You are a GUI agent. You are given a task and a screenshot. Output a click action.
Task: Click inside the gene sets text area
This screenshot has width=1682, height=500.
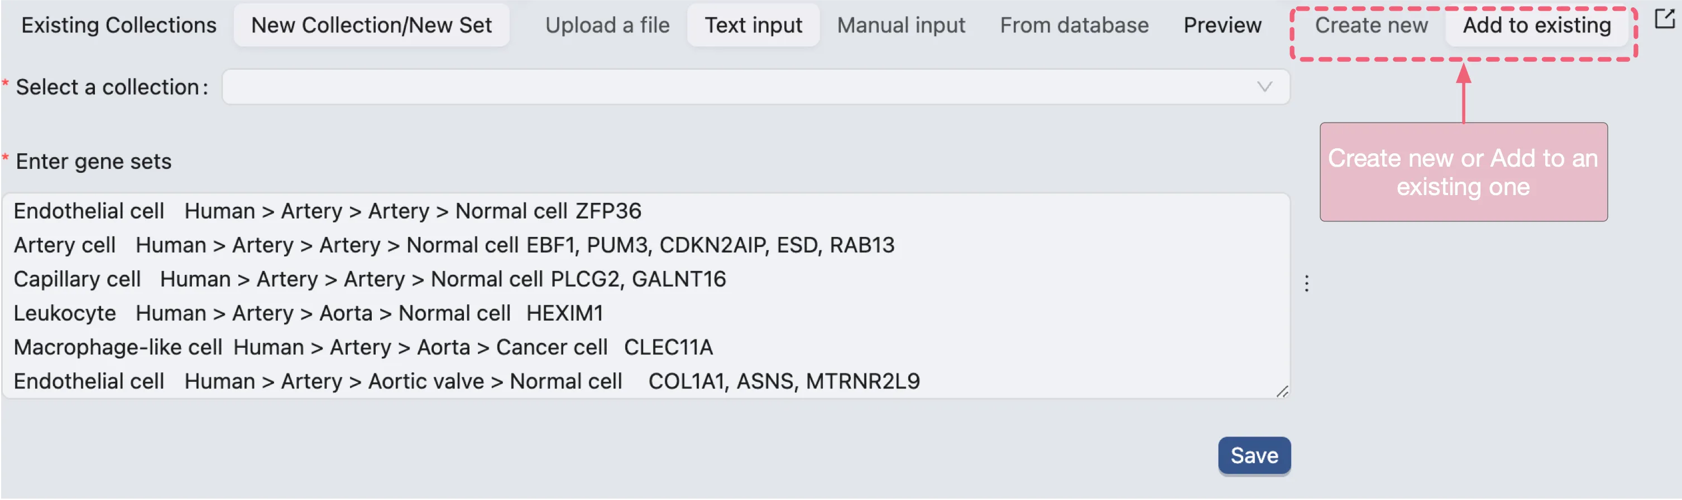[1044, 293]
